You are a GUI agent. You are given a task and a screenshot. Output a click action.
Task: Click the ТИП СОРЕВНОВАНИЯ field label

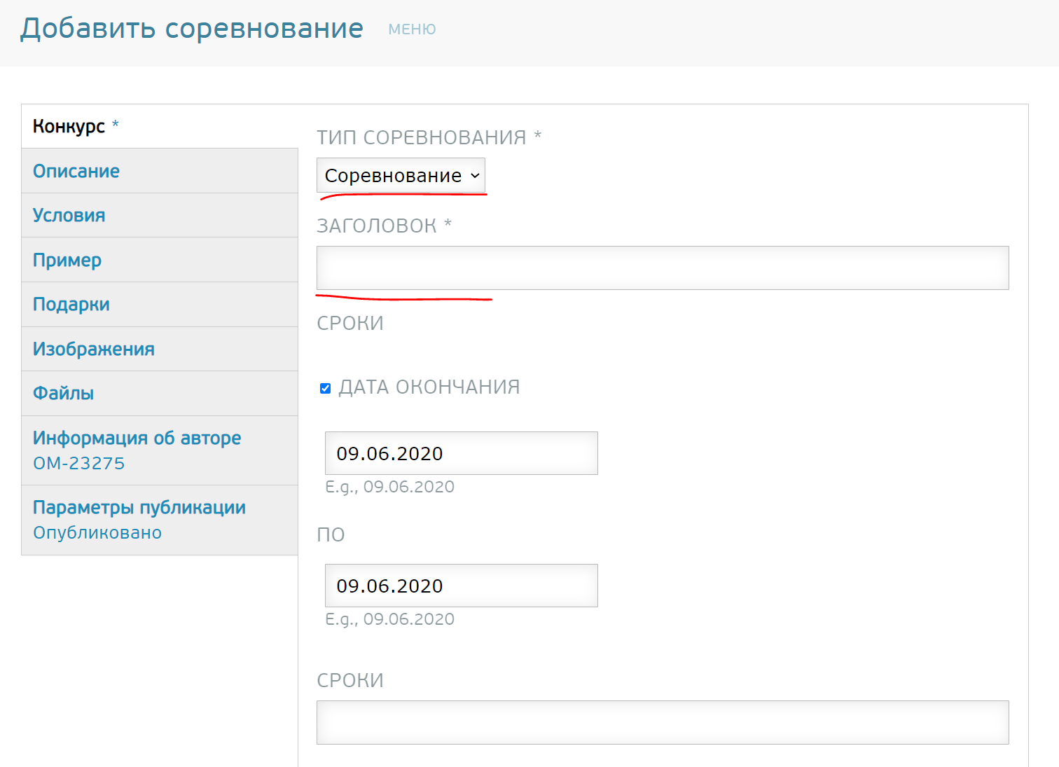click(422, 137)
